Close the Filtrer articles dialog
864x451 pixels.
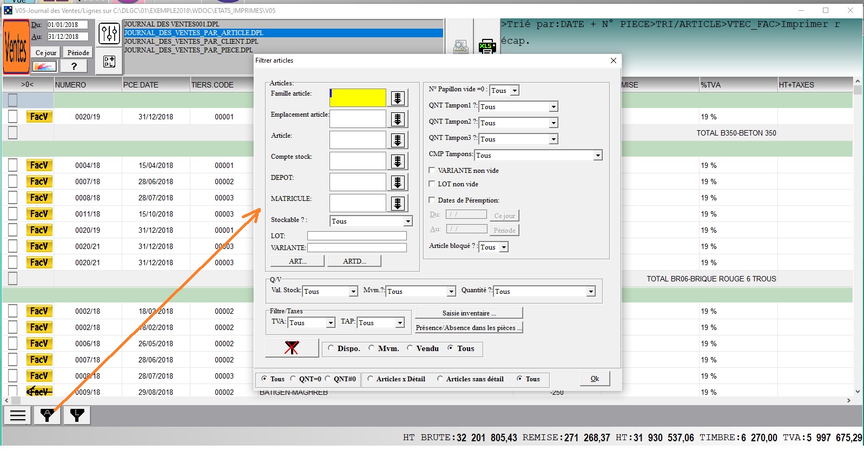click(613, 60)
